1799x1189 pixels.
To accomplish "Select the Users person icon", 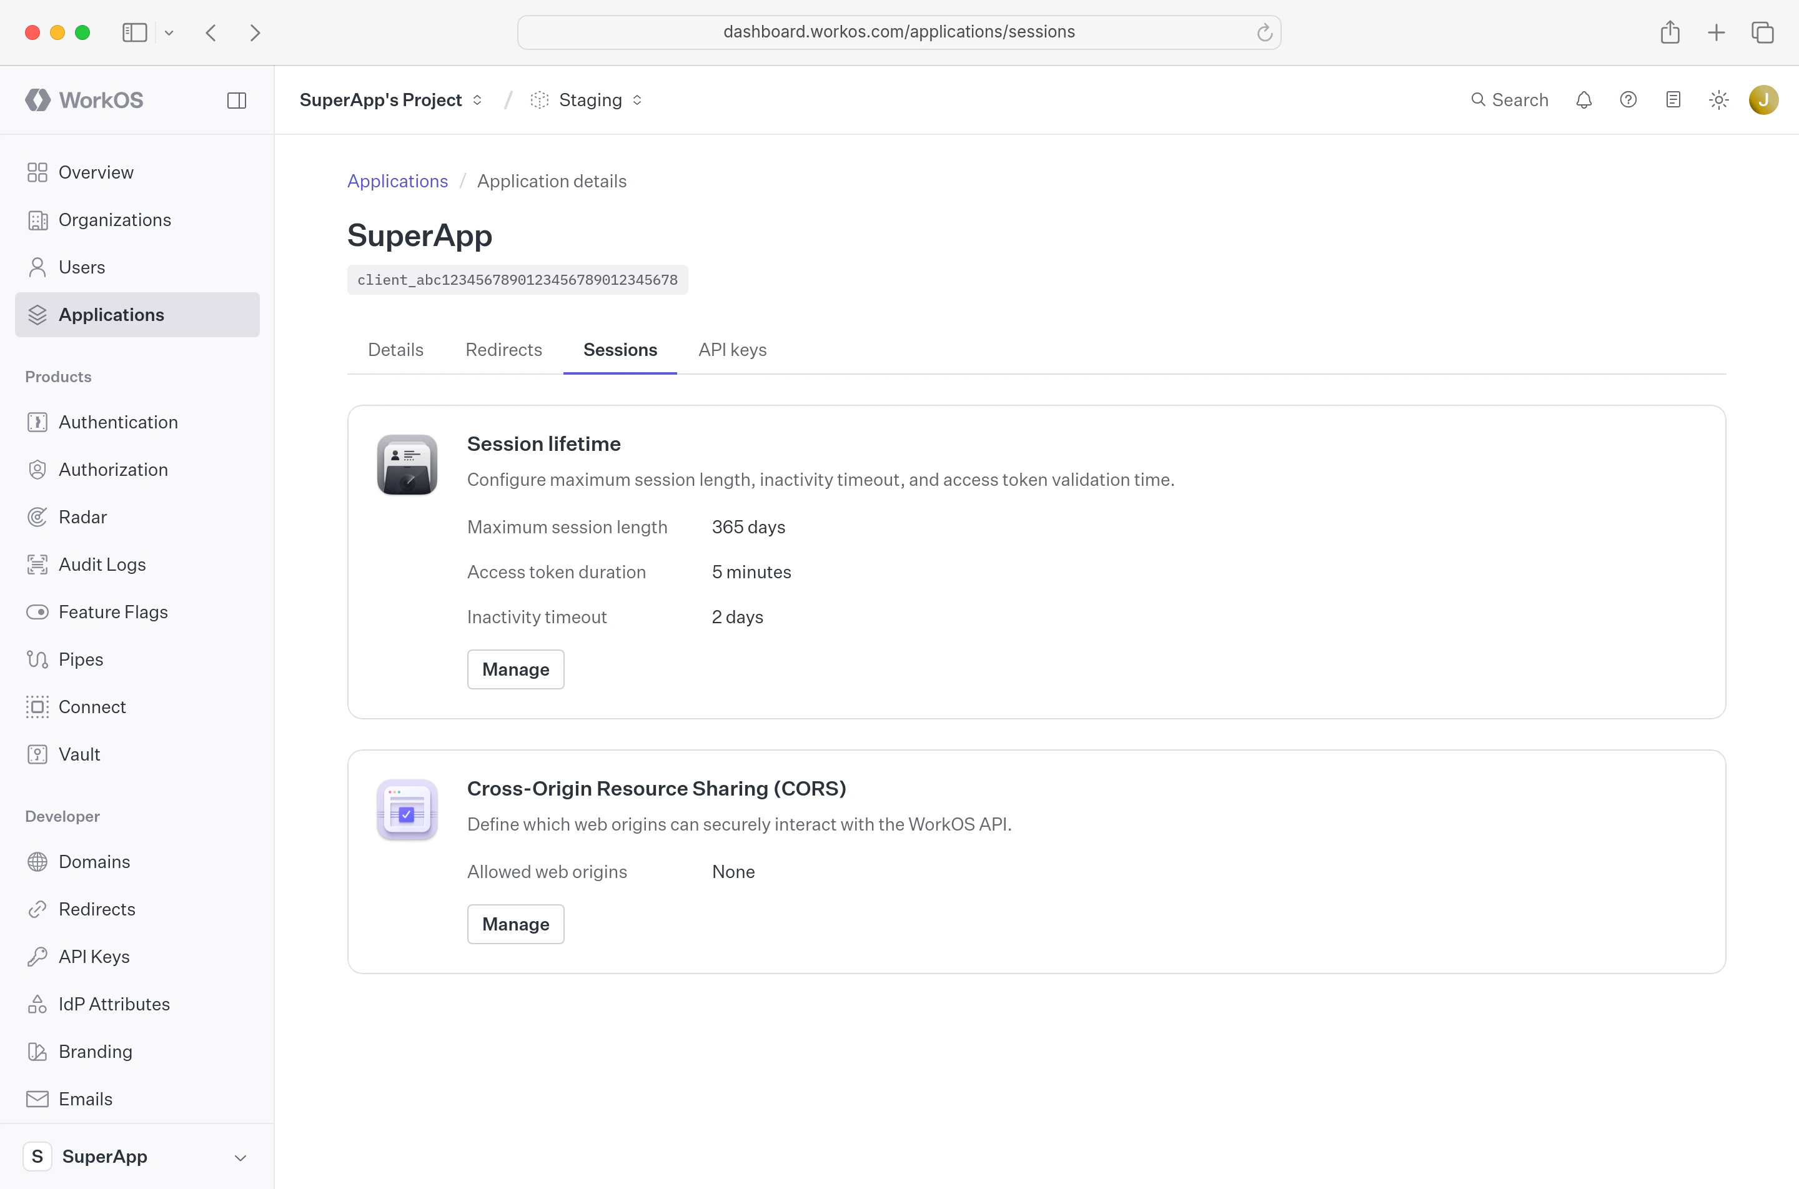I will [x=37, y=267].
